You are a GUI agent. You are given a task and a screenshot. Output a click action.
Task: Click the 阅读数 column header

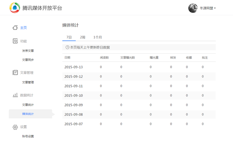104,58
